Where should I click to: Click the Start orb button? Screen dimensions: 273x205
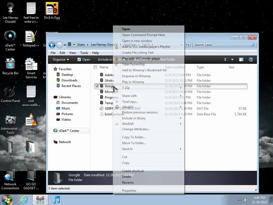click(7, 200)
